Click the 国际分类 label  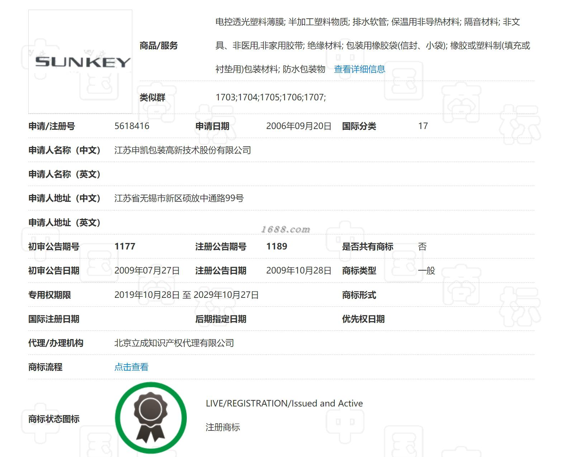[359, 126]
